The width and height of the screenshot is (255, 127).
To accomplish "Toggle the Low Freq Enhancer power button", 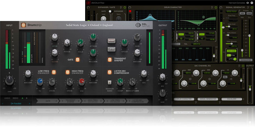I will coord(54,72).
